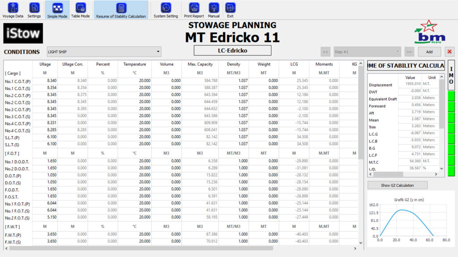The height and width of the screenshot is (257, 458).
Task: Expand the Conditions dropdown showing LIGHT SHIP
Action: coord(104,52)
